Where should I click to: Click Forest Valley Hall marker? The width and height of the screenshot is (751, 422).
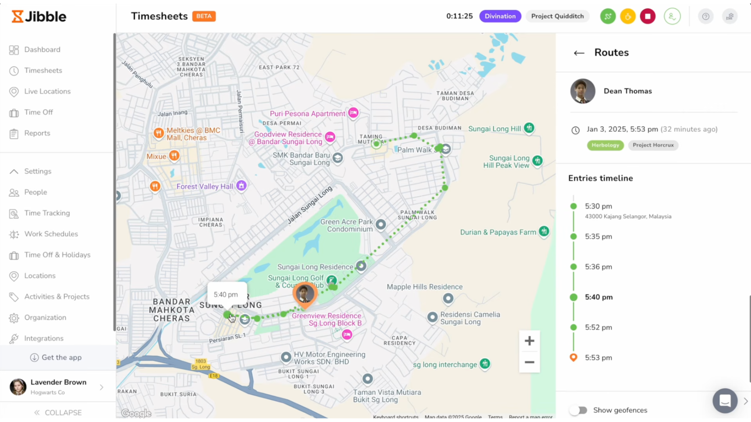(241, 186)
